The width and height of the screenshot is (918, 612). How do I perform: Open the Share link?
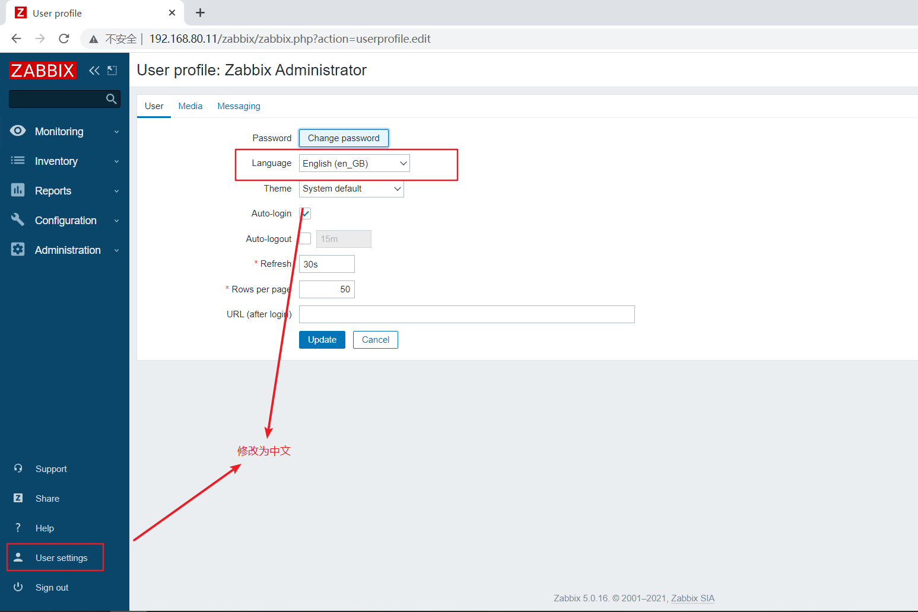pos(47,499)
